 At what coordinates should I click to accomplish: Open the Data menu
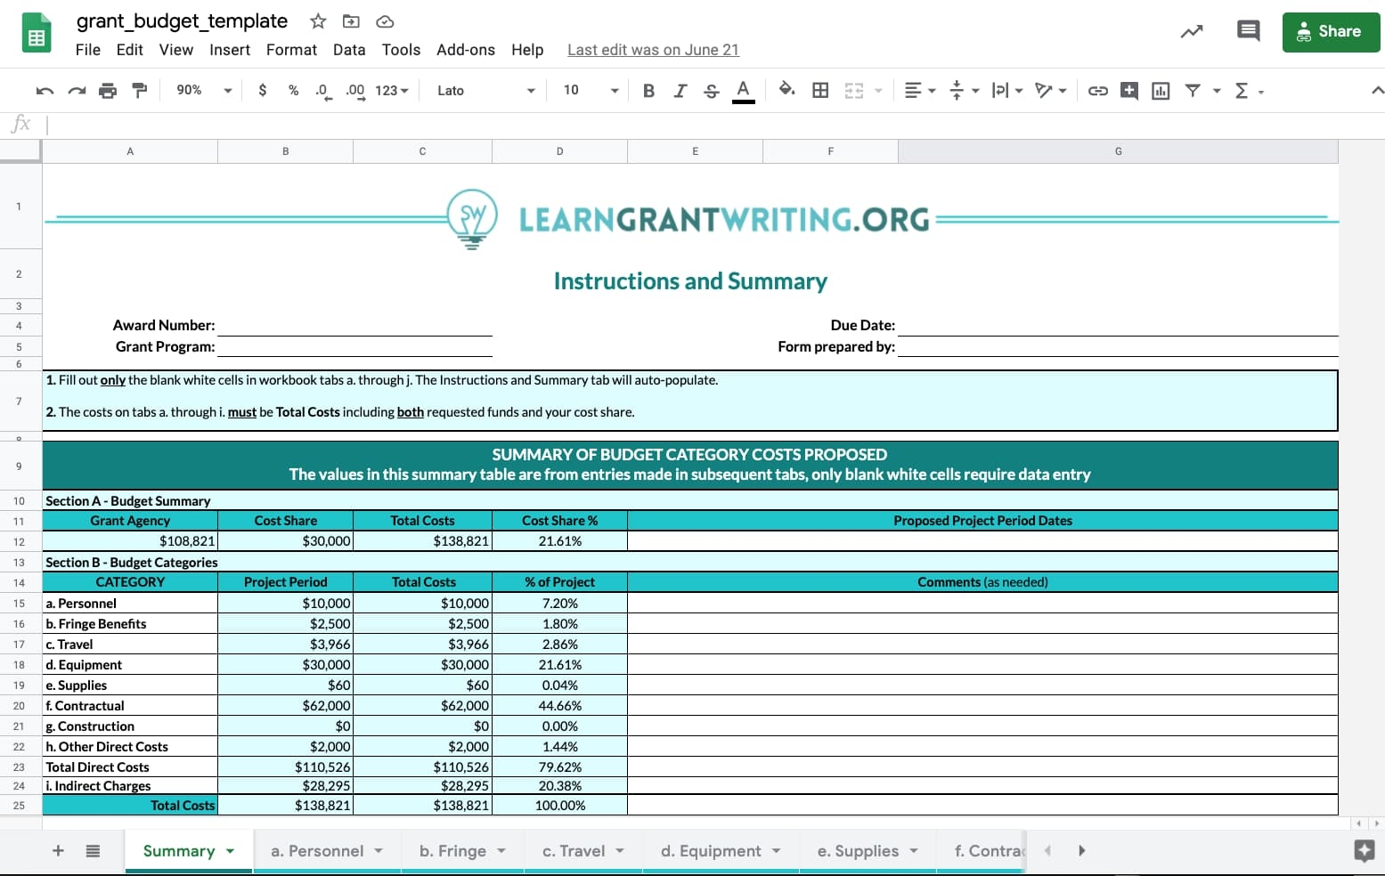coord(349,50)
